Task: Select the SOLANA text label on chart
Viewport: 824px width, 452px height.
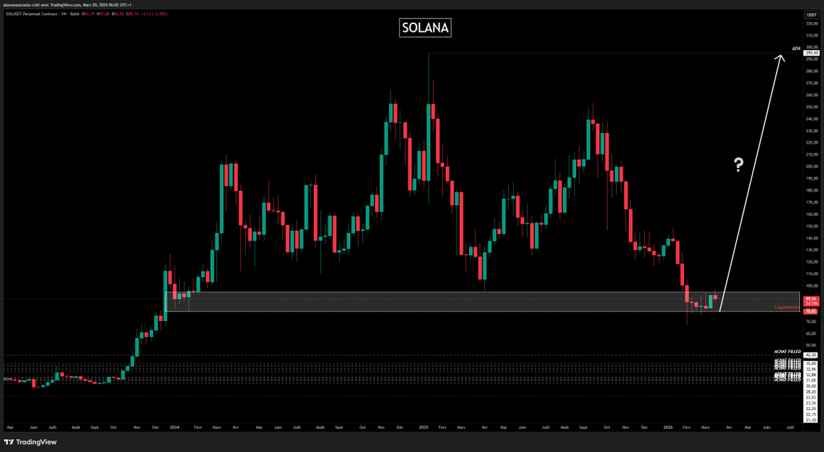Action: point(425,27)
